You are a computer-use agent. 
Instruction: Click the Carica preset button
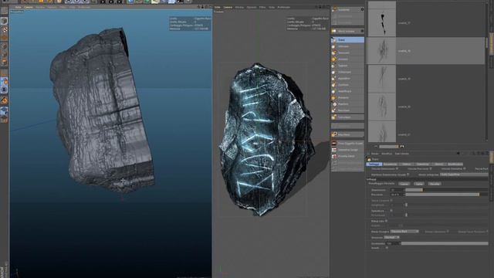(x=404, y=184)
